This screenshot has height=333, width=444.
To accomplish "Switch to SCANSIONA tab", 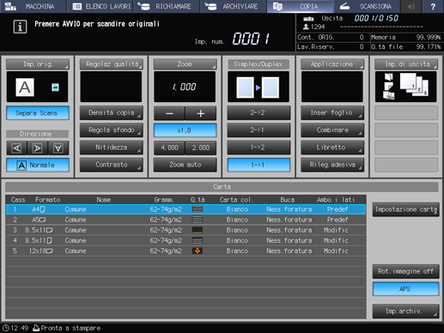I will click(367, 6).
